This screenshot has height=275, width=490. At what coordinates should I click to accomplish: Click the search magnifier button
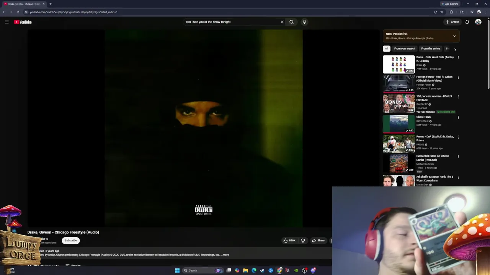[x=291, y=22]
